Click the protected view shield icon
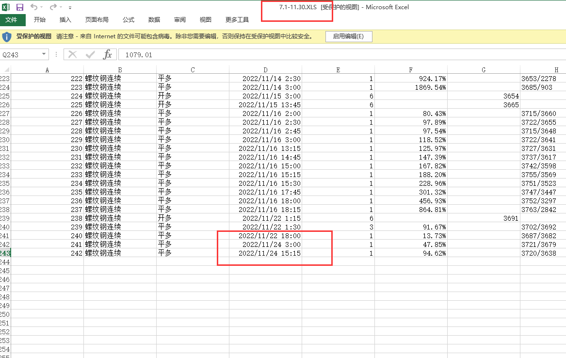The image size is (566, 358). [x=7, y=36]
